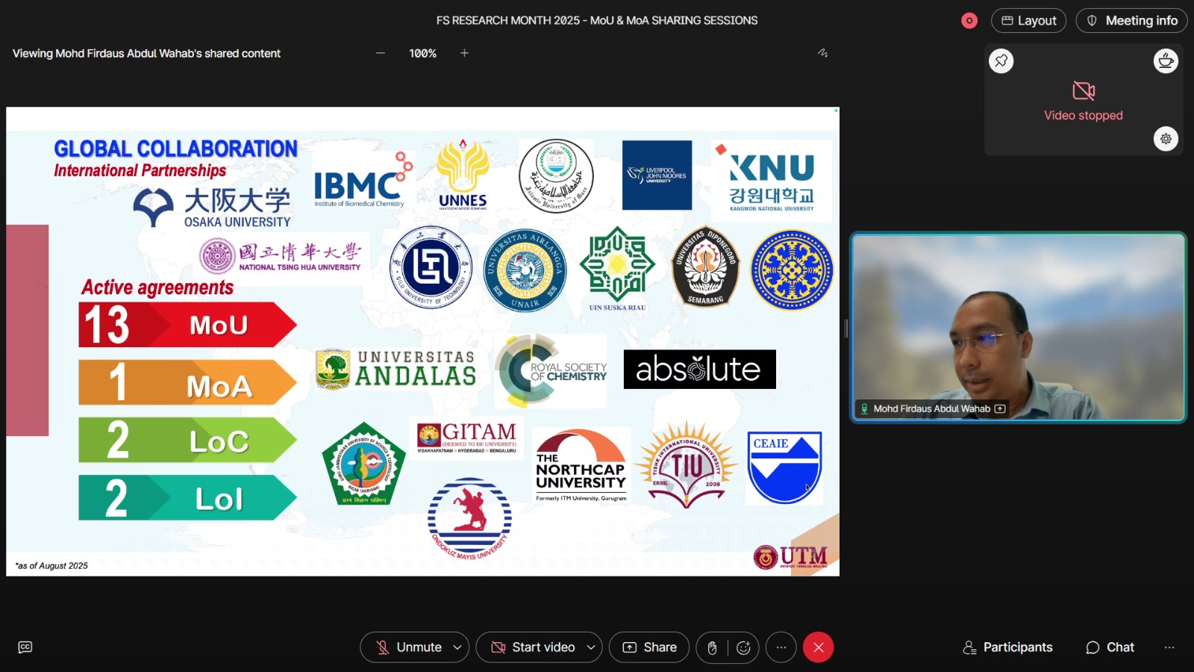Image resolution: width=1194 pixels, height=672 pixels.
Task: Click the annotate scribble icon
Action: point(822,53)
